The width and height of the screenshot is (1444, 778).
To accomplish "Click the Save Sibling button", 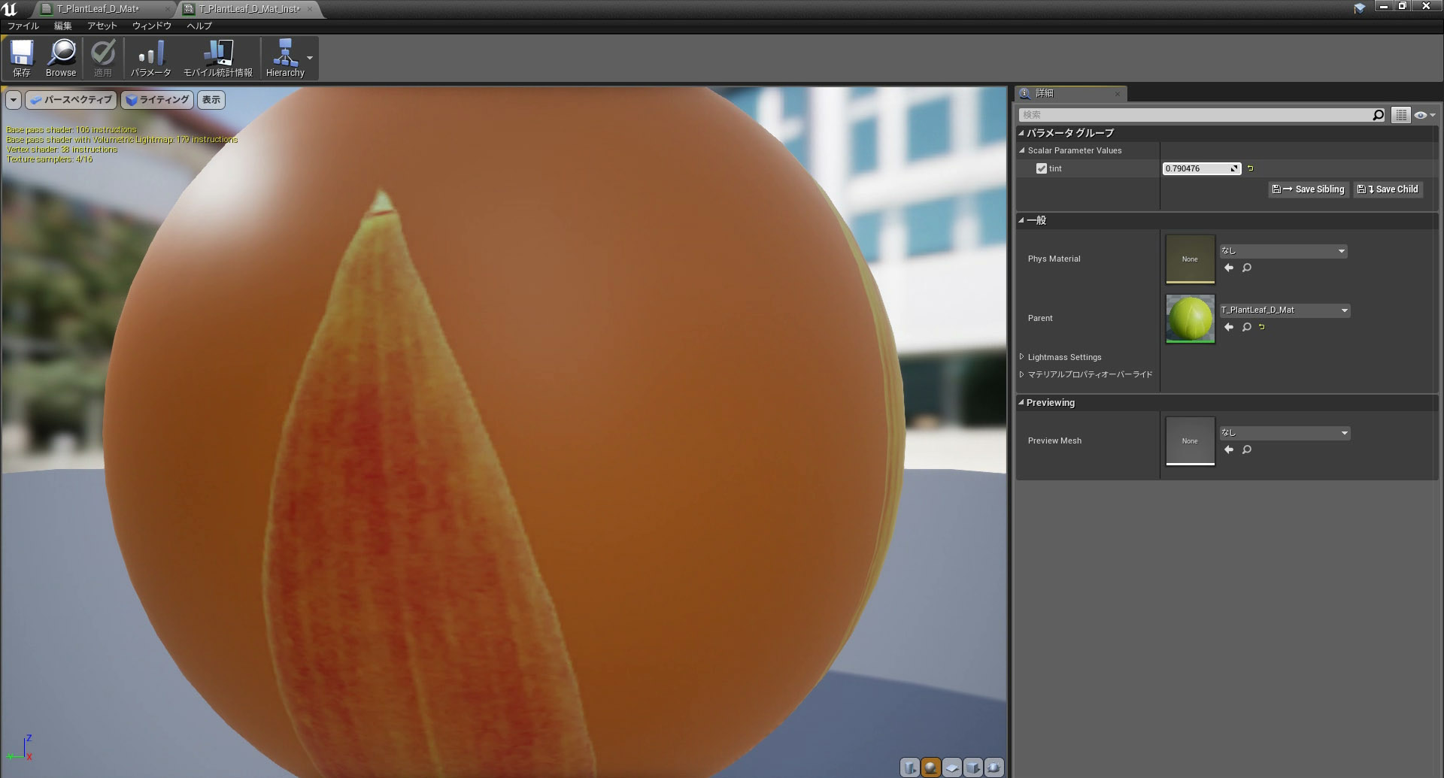I will (x=1308, y=189).
